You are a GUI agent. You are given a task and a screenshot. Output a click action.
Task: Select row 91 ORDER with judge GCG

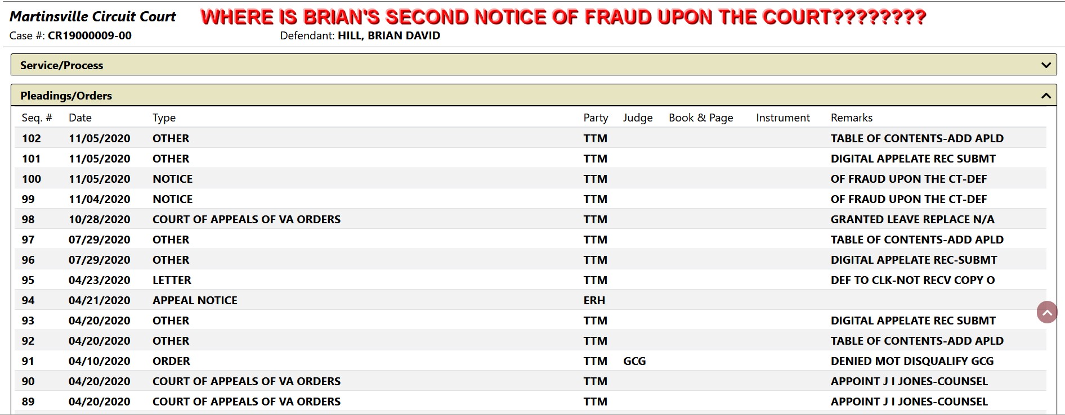(x=530, y=361)
